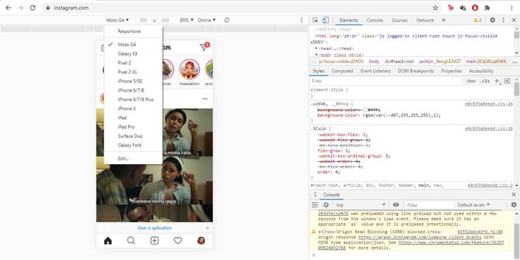This screenshot has width=520, height=260.
Task: Open Instagram search icon
Action: [x=131, y=240]
